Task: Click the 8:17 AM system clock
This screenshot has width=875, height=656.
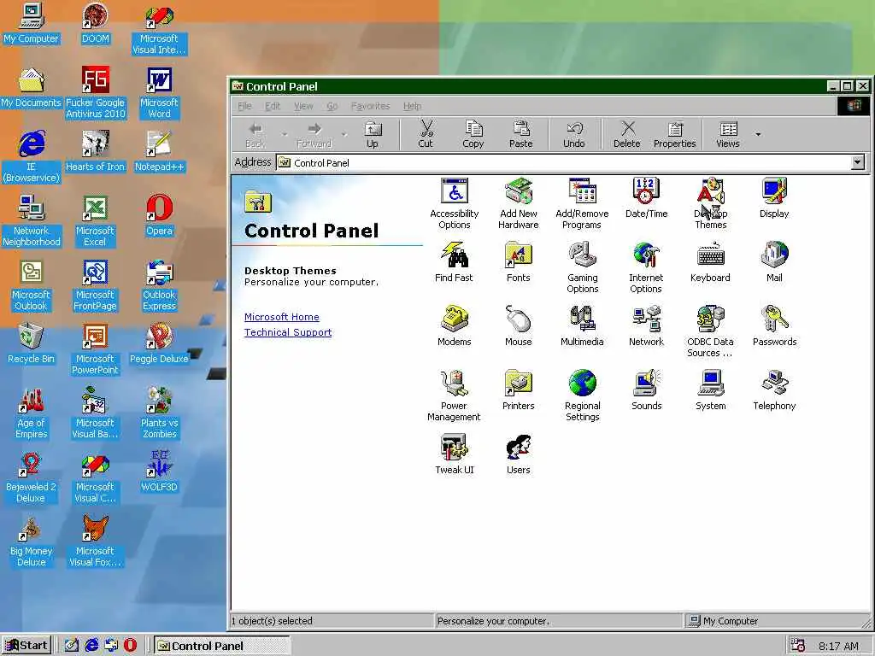Action: point(838,646)
